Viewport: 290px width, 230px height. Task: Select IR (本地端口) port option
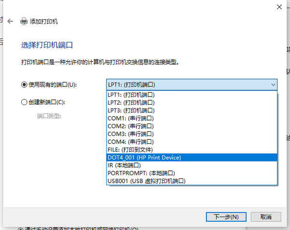(192, 165)
